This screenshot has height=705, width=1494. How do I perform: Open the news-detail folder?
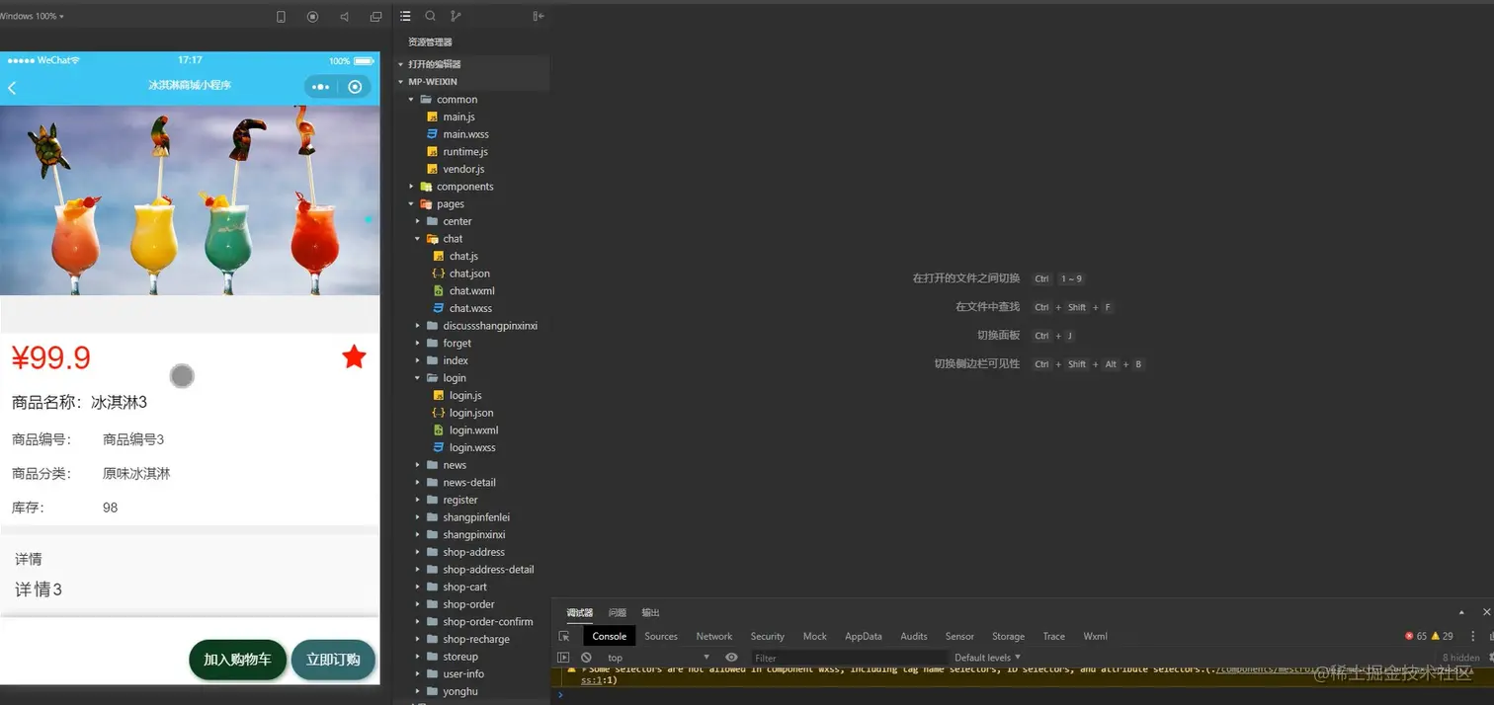point(469,483)
